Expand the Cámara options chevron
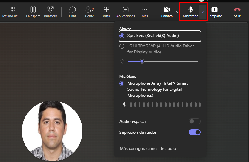This screenshot has height=162, width=249. click(x=177, y=12)
